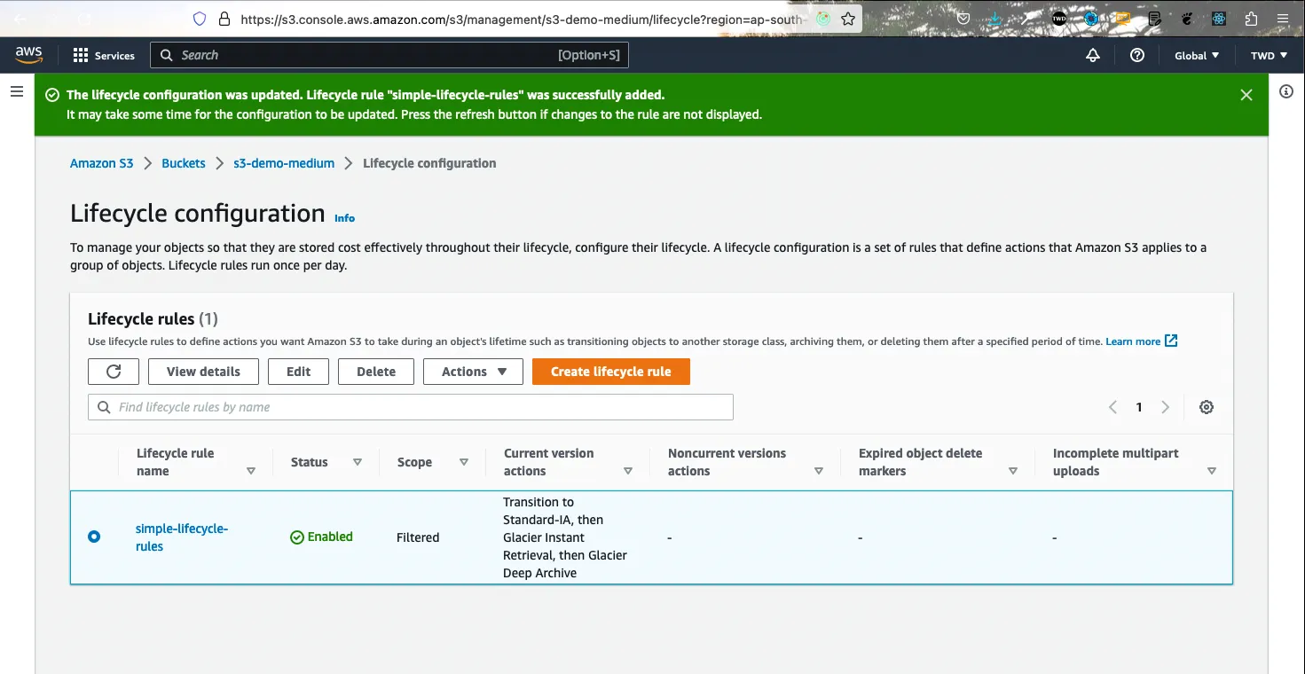The height and width of the screenshot is (674, 1305).
Task: Open the simple-lifecycle-rules rule link
Action: [182, 537]
